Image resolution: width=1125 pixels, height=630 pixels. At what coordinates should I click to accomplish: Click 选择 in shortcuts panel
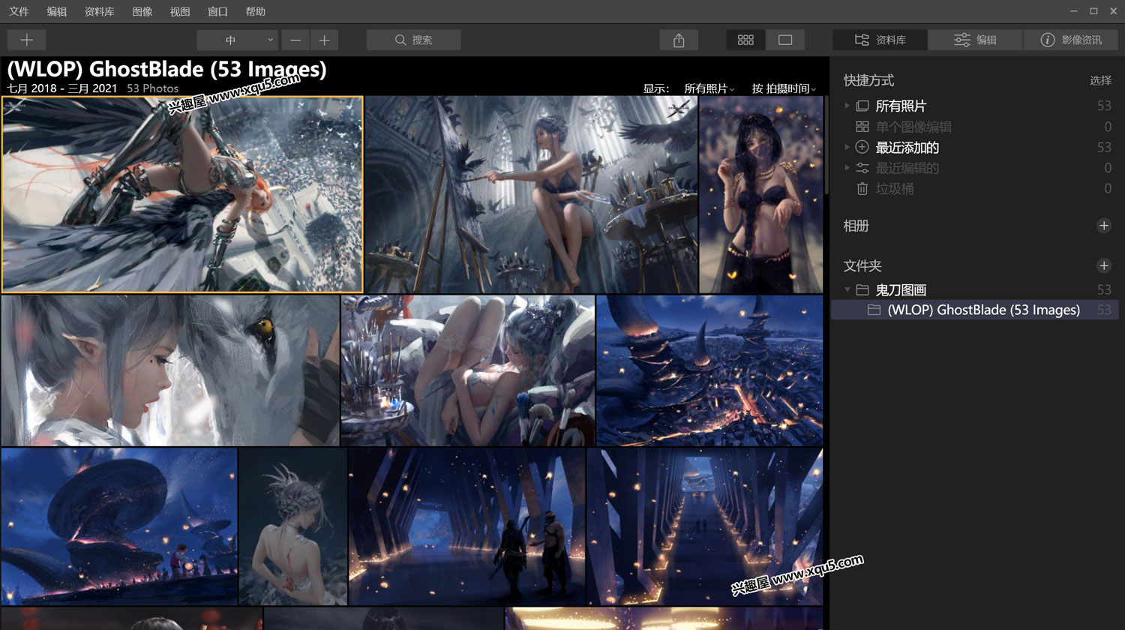tap(1100, 80)
